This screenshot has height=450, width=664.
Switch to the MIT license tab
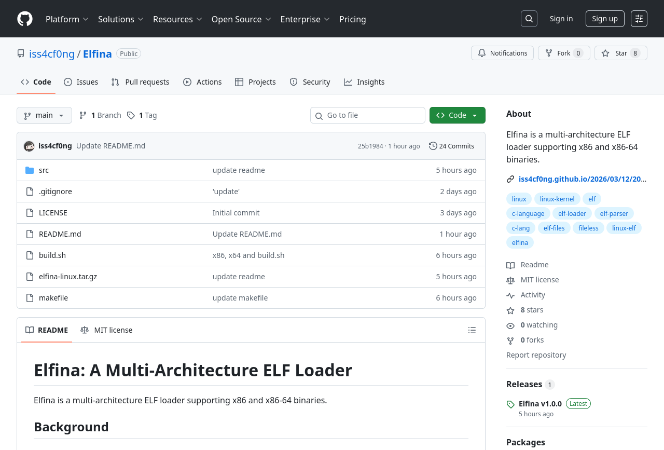[x=106, y=330]
